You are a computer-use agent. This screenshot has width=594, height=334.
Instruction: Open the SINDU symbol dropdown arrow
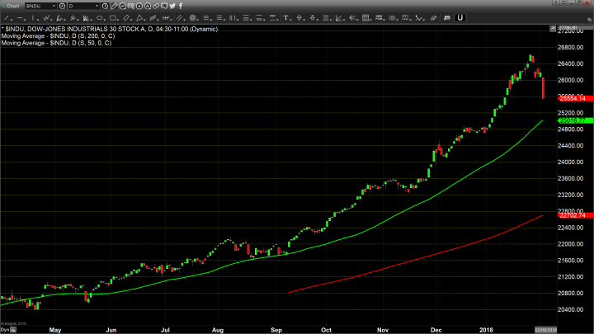54,6
